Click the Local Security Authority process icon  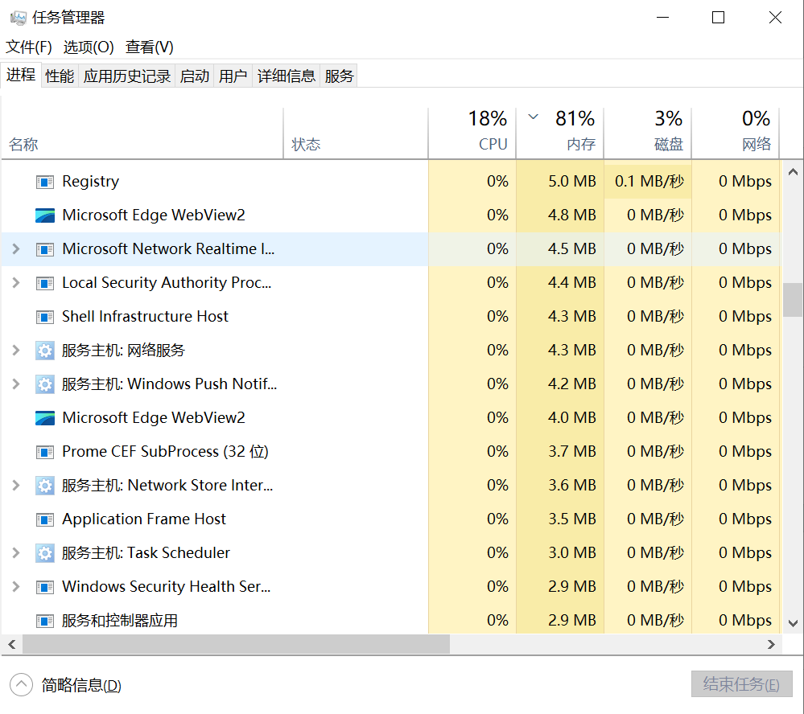[44, 283]
